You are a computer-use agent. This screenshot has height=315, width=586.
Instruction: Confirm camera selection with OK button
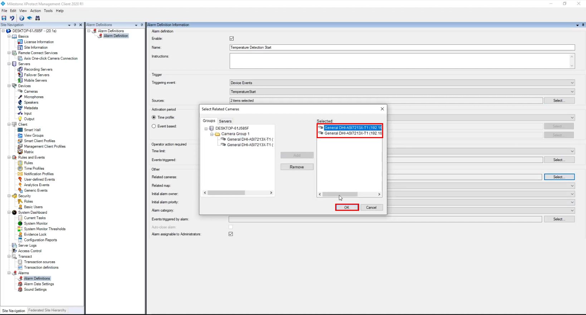[347, 207]
